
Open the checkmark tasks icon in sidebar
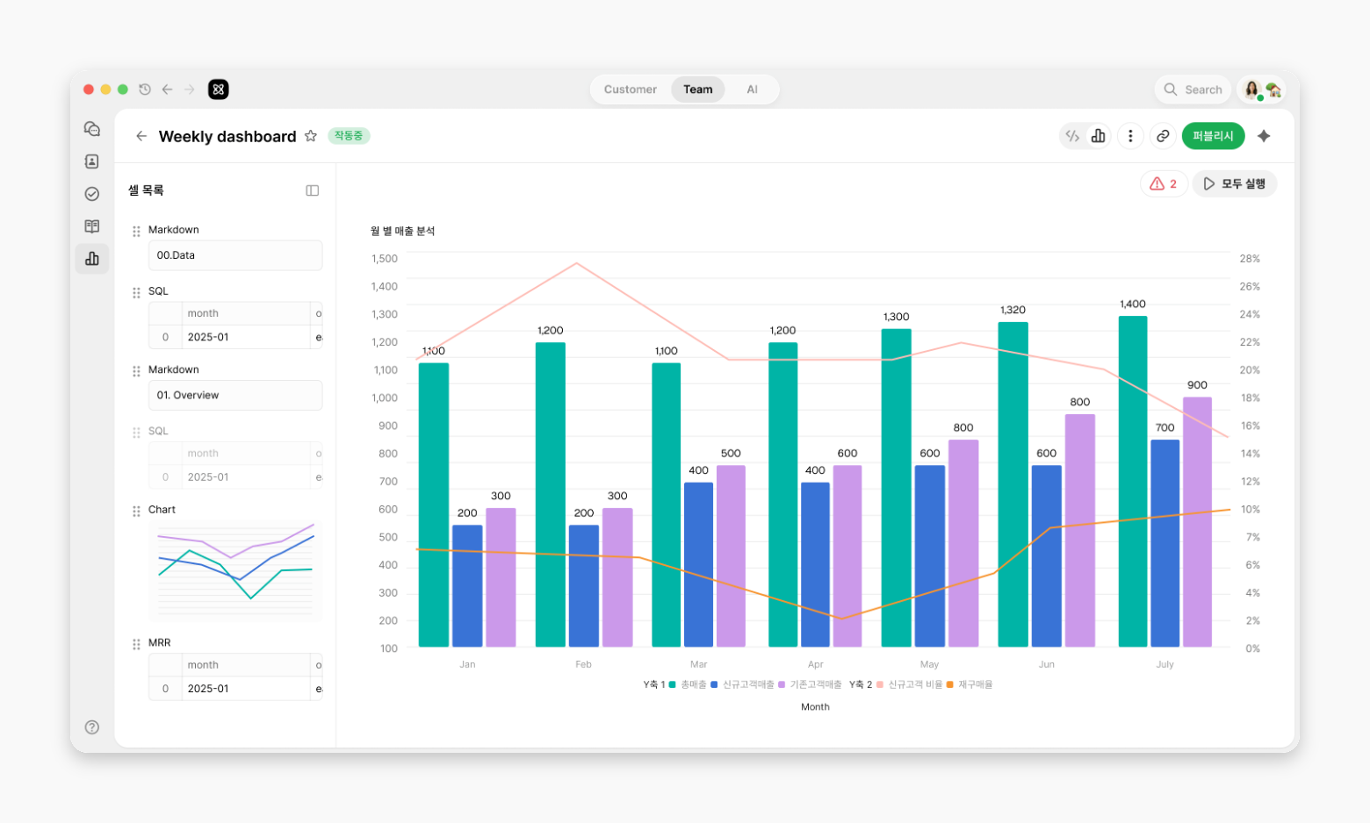click(91, 194)
